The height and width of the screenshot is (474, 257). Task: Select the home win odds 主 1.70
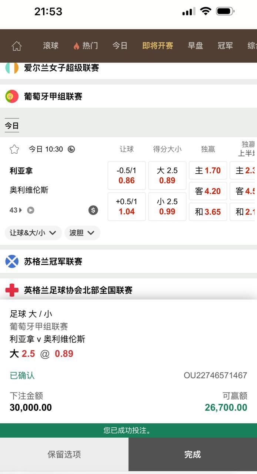(208, 171)
